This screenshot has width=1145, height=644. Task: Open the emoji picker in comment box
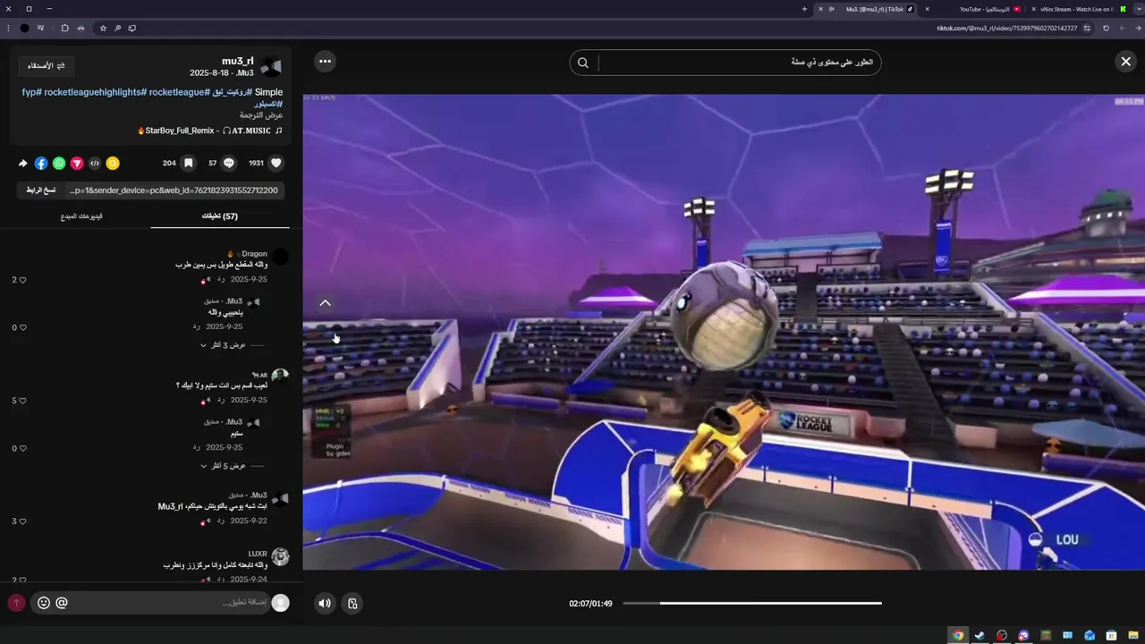(44, 603)
